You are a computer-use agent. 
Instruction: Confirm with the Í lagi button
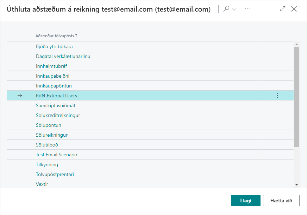[245, 201]
